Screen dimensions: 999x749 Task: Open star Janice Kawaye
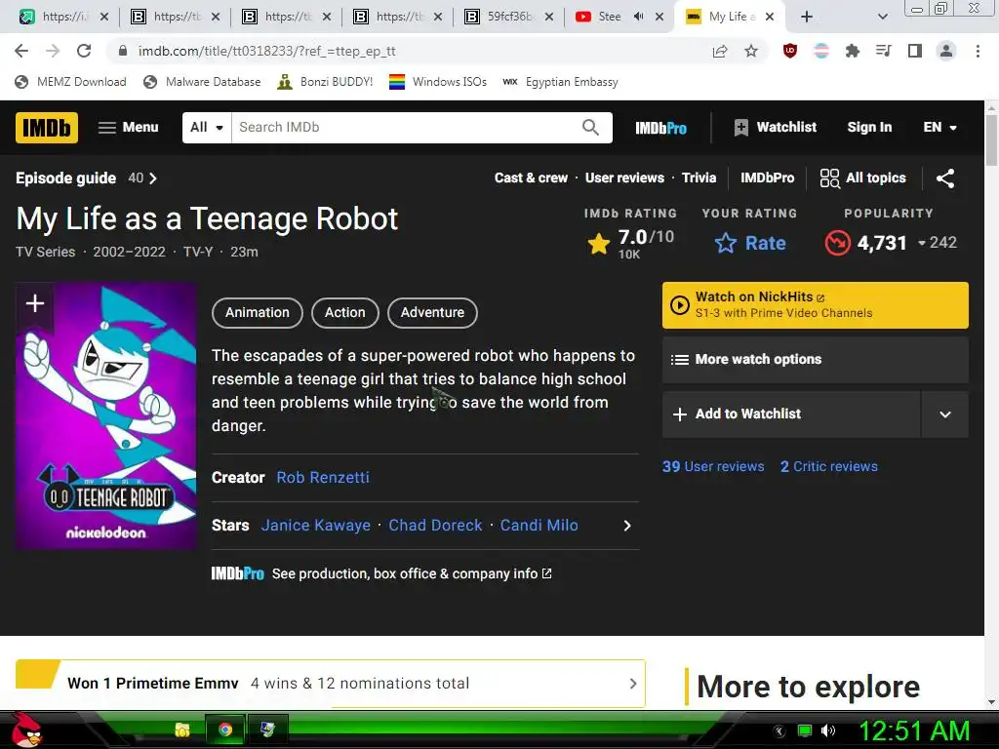[316, 526]
